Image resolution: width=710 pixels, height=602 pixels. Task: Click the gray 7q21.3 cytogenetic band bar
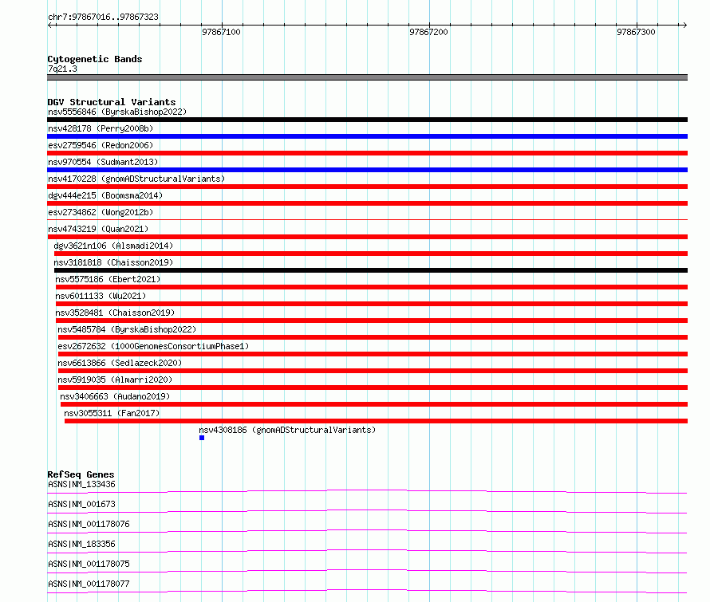pyautogui.click(x=367, y=77)
